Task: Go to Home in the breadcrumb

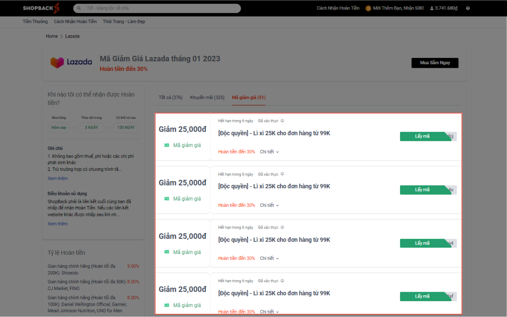Action: pyautogui.click(x=52, y=36)
